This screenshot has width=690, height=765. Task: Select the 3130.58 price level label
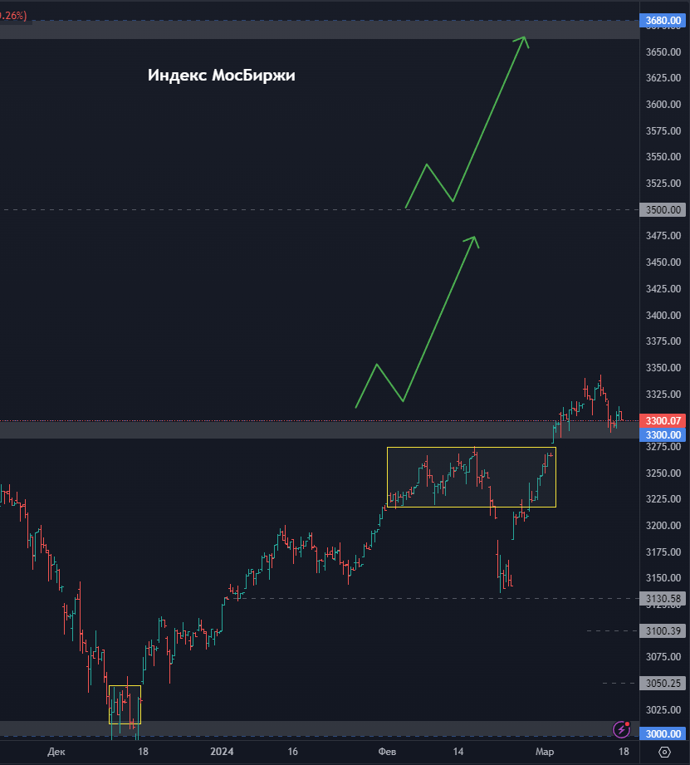pyautogui.click(x=663, y=599)
